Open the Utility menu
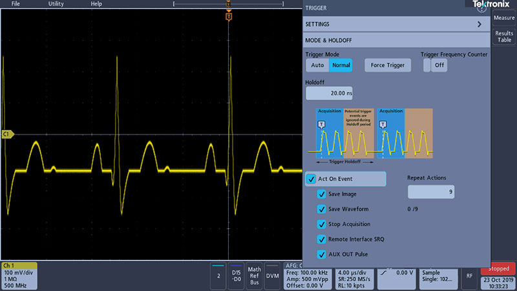 pos(56,4)
